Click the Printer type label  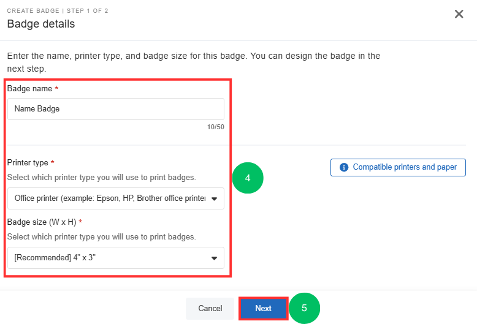click(x=28, y=162)
